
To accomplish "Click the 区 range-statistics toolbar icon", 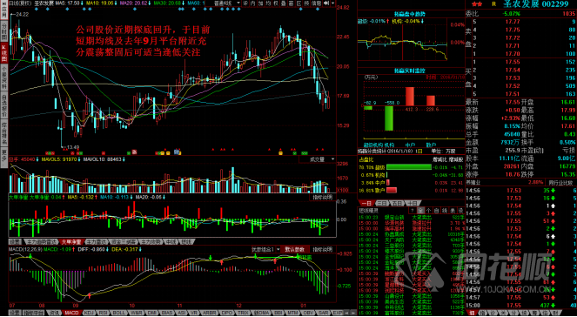I will (x=299, y=3).
